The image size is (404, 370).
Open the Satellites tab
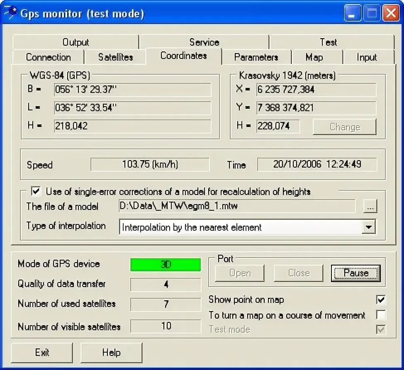(115, 57)
